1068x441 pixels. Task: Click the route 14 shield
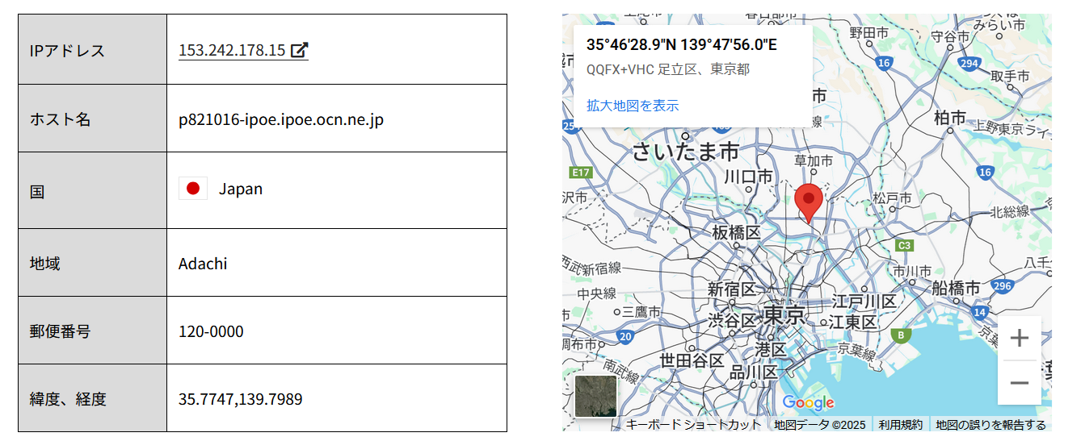[980, 312]
